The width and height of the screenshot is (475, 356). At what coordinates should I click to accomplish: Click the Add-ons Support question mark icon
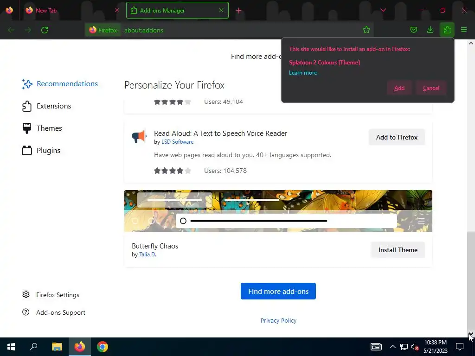pos(26,312)
